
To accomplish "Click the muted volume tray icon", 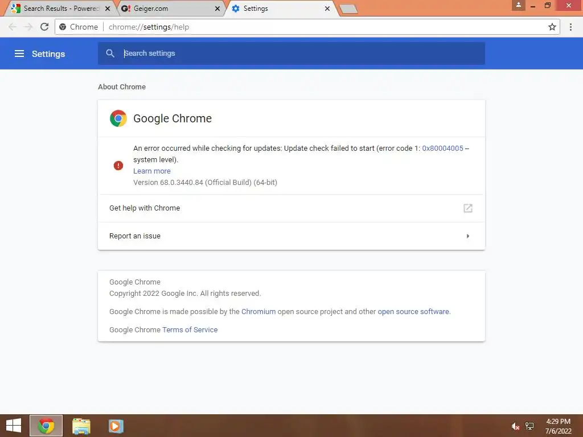I will pos(515,426).
